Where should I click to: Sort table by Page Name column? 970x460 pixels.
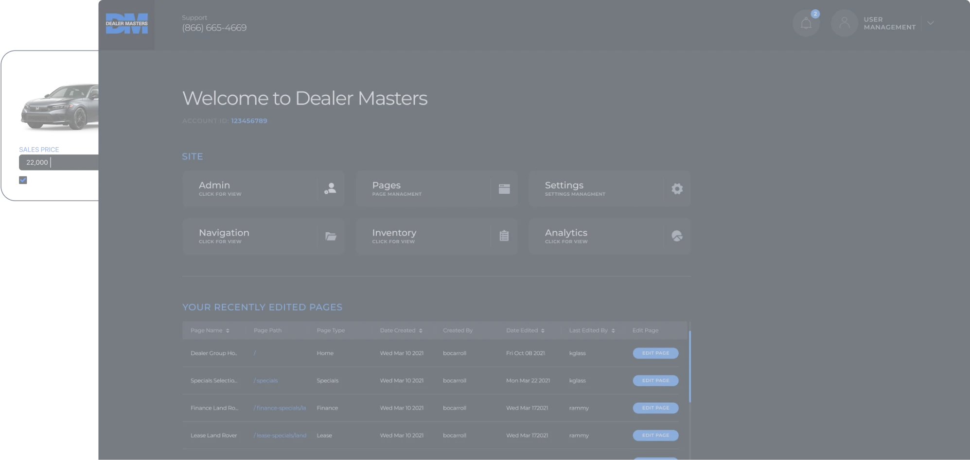pyautogui.click(x=228, y=331)
